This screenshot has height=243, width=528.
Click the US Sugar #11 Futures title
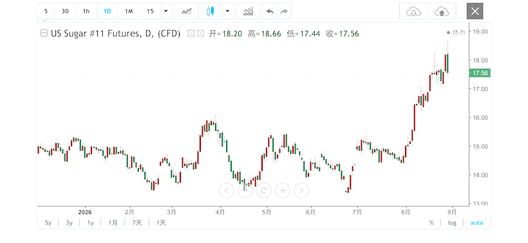point(115,34)
